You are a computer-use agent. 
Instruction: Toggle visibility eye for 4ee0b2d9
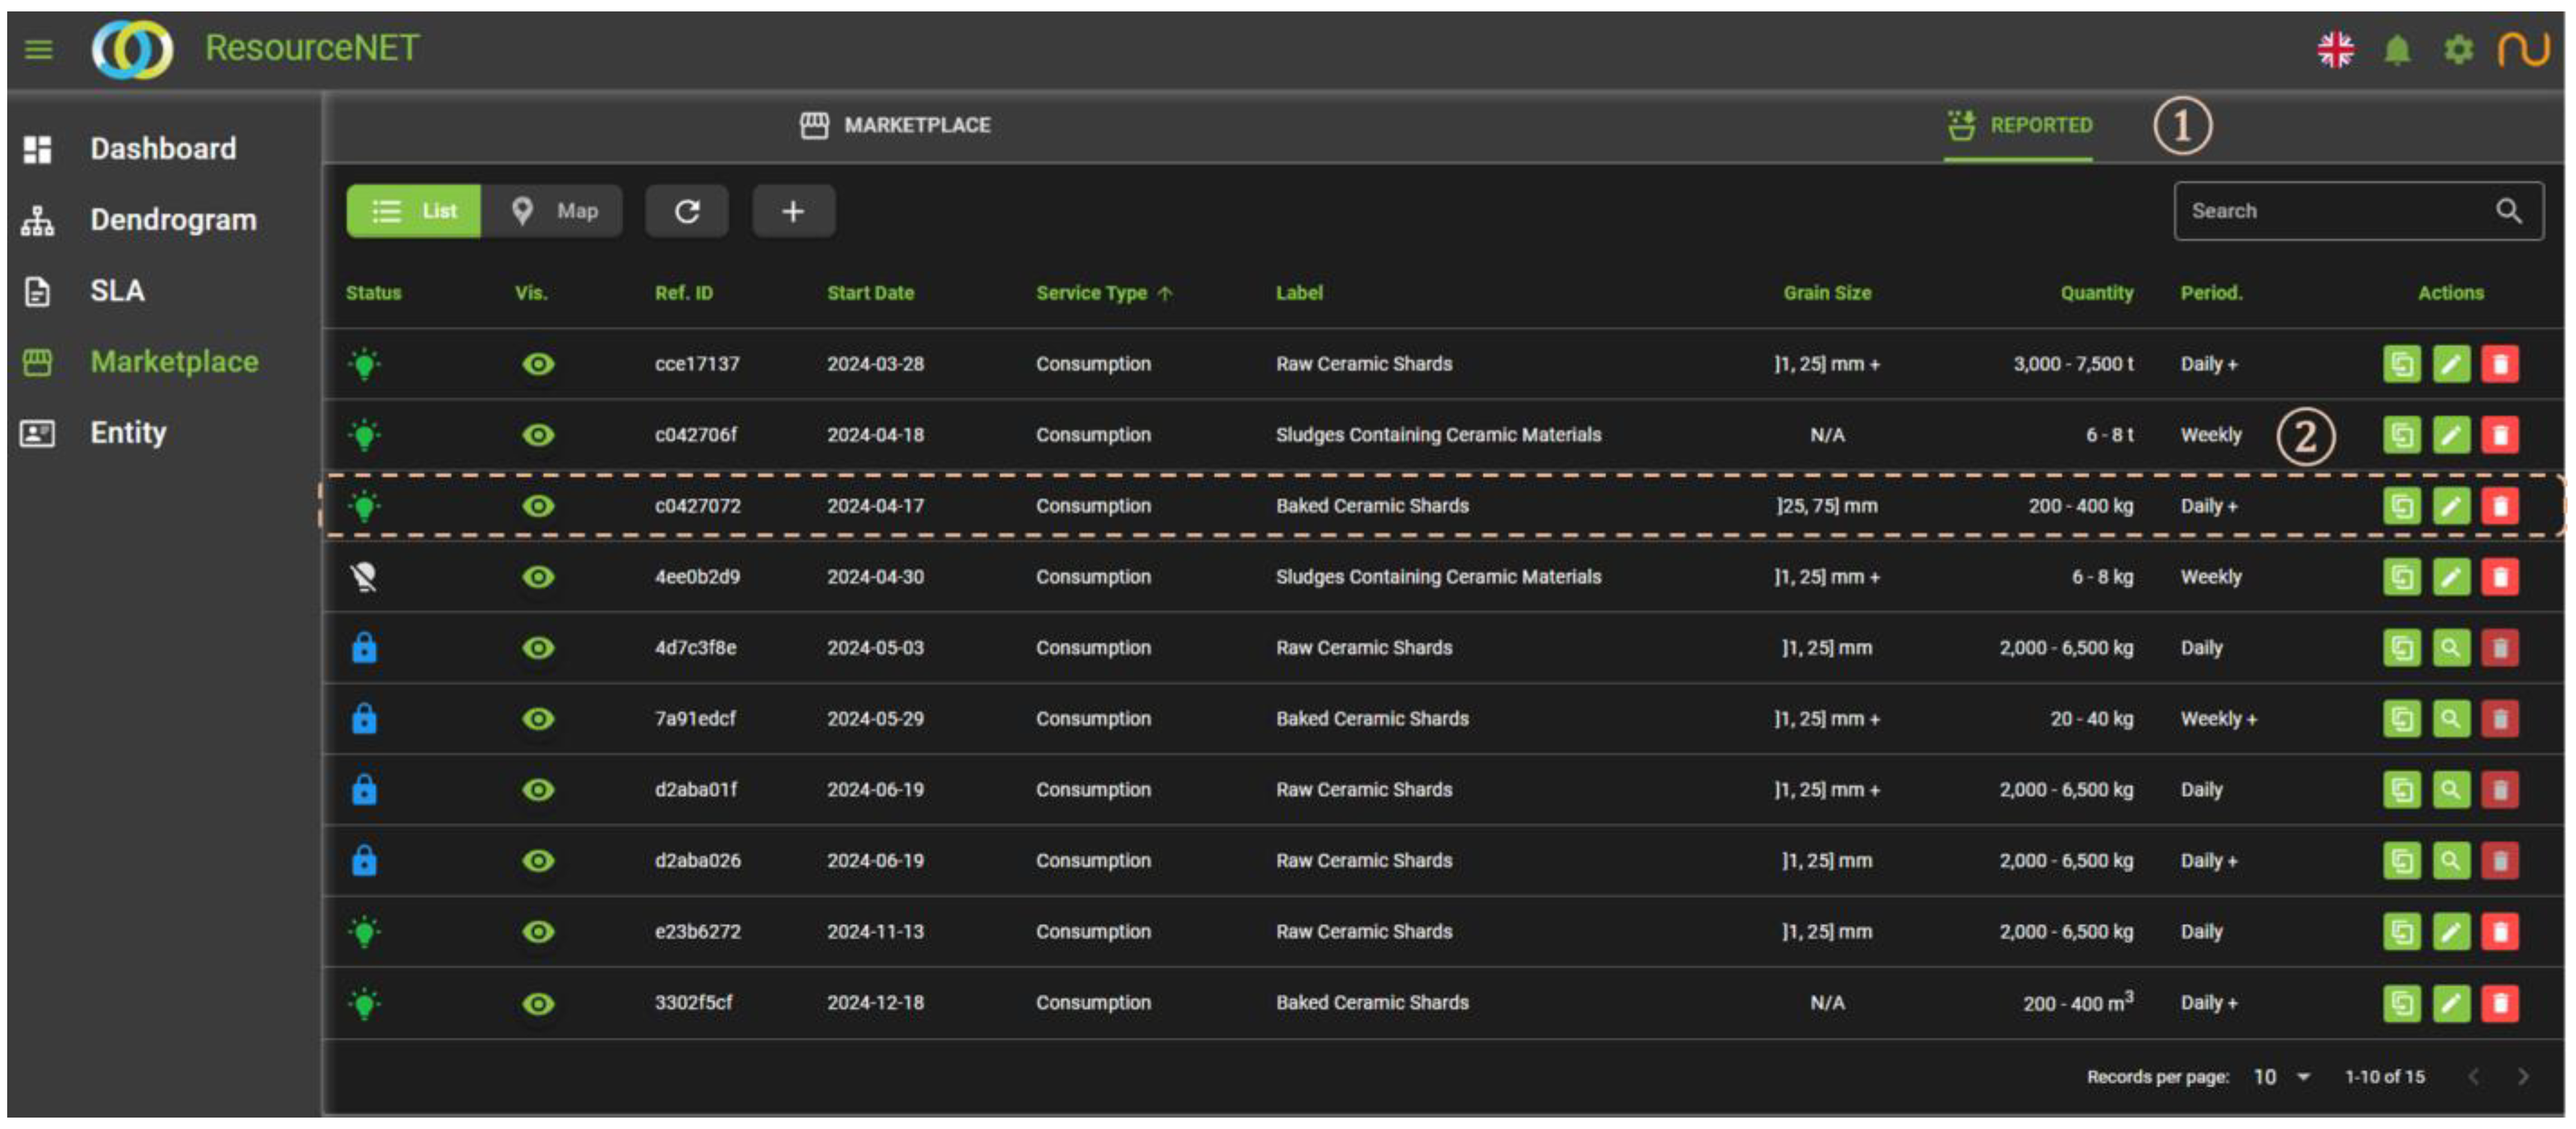[x=538, y=577]
